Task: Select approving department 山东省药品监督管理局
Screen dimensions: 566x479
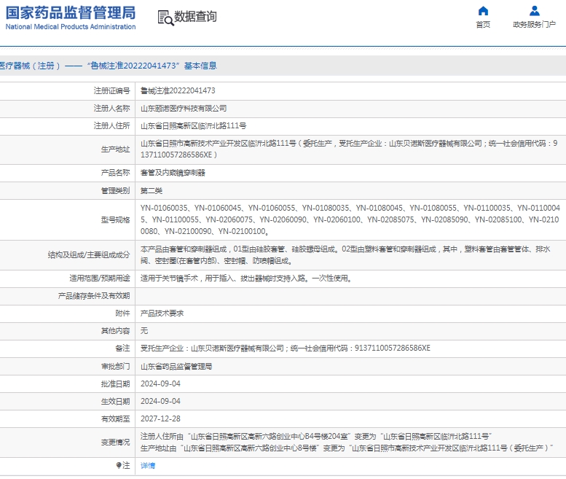Action: (x=176, y=367)
